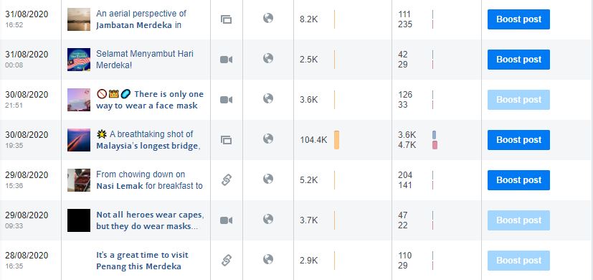Click video camera icon on face mask post
The image size is (593, 280).
tap(226, 100)
